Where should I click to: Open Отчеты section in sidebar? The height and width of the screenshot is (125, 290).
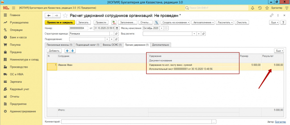(x=14, y=97)
